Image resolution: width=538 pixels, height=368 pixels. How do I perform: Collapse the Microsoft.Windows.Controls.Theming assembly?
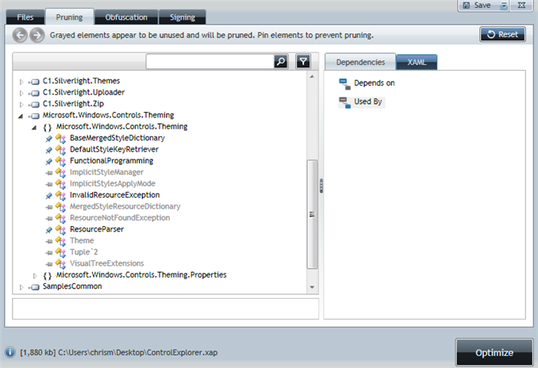21,117
